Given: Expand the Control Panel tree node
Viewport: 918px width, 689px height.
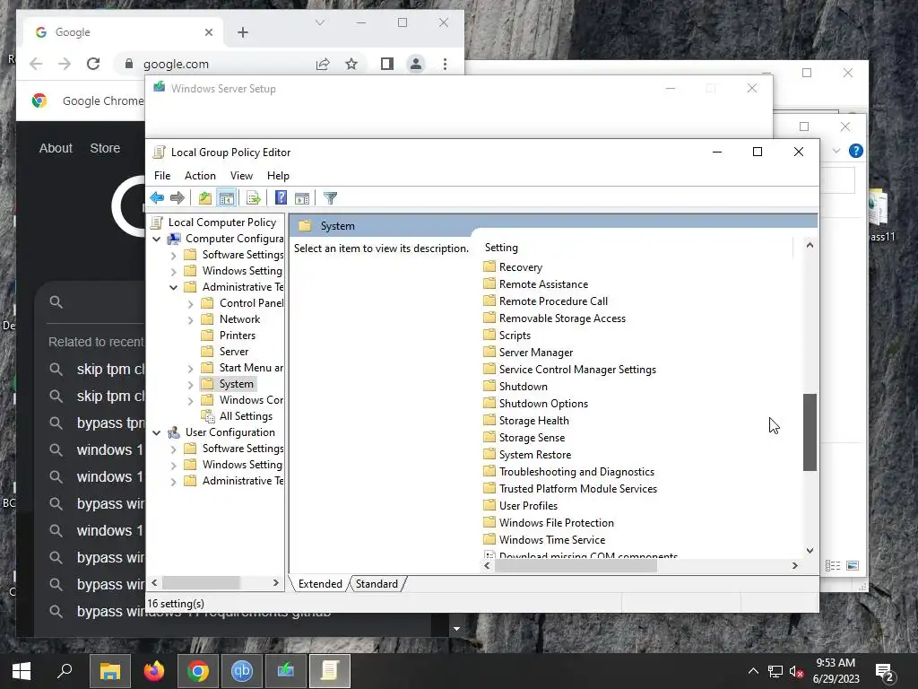Looking at the screenshot, I should tap(190, 303).
